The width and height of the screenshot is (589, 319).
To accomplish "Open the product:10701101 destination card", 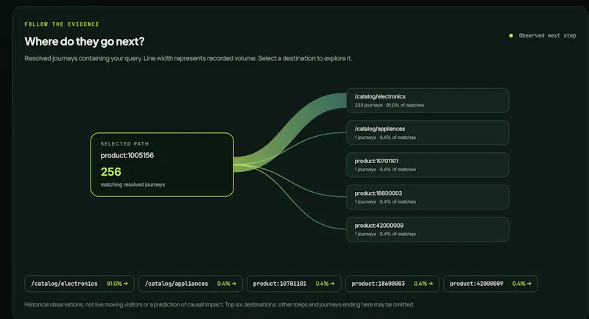I will pyautogui.click(x=428, y=165).
